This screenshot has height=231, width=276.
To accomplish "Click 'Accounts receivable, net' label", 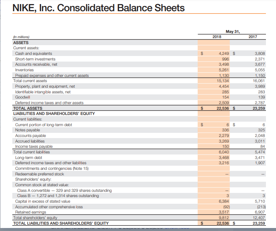I will (x=36, y=65).
